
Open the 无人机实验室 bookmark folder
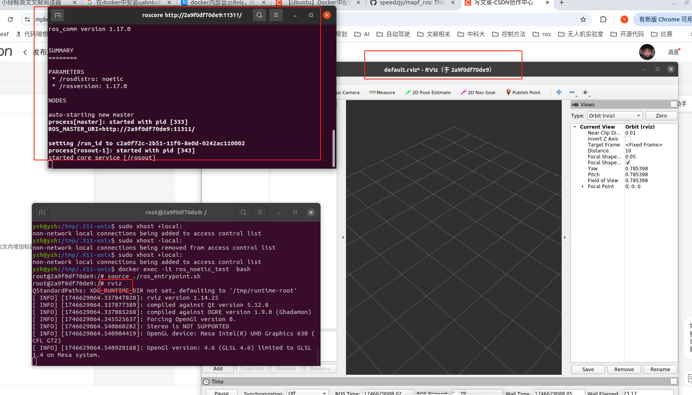tap(581, 34)
